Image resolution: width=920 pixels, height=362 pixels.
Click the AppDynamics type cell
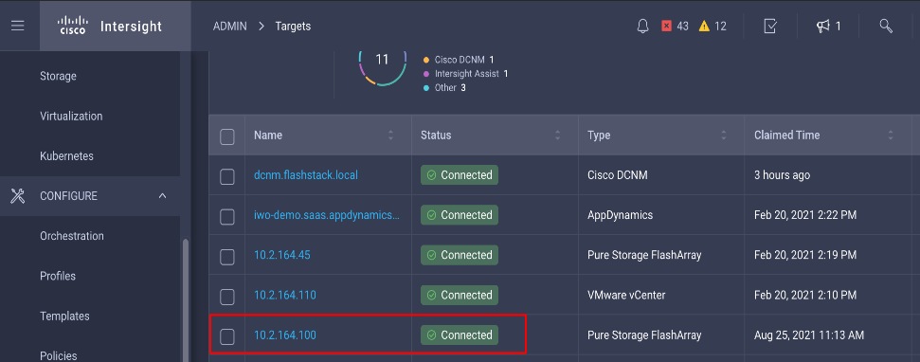pyautogui.click(x=620, y=215)
